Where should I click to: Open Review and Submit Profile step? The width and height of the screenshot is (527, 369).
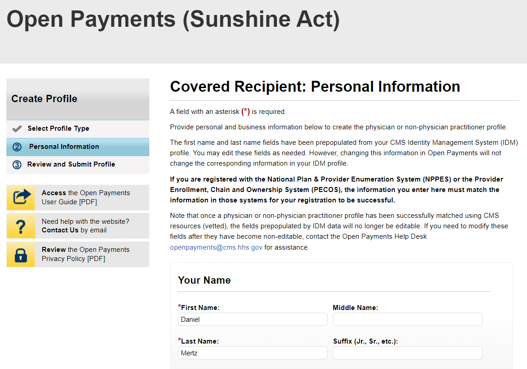(71, 165)
